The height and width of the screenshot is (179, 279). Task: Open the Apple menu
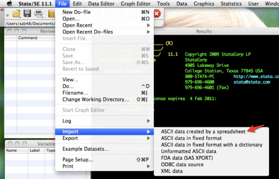pyautogui.click(x=9, y=4)
